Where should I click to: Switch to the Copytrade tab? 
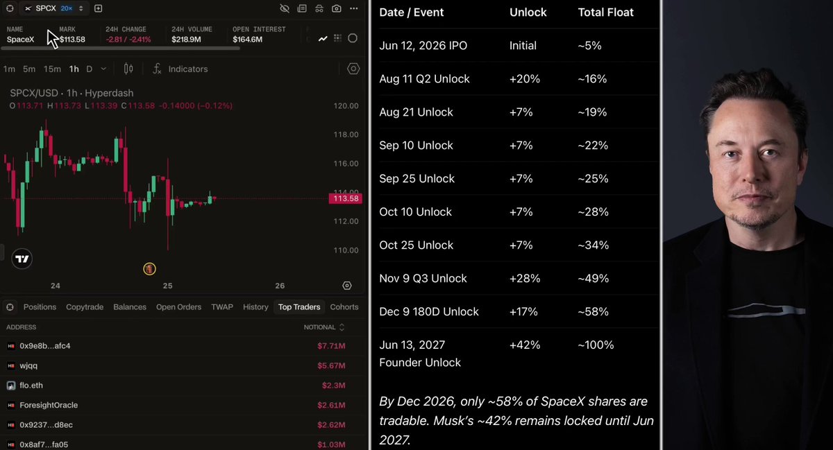pos(85,307)
